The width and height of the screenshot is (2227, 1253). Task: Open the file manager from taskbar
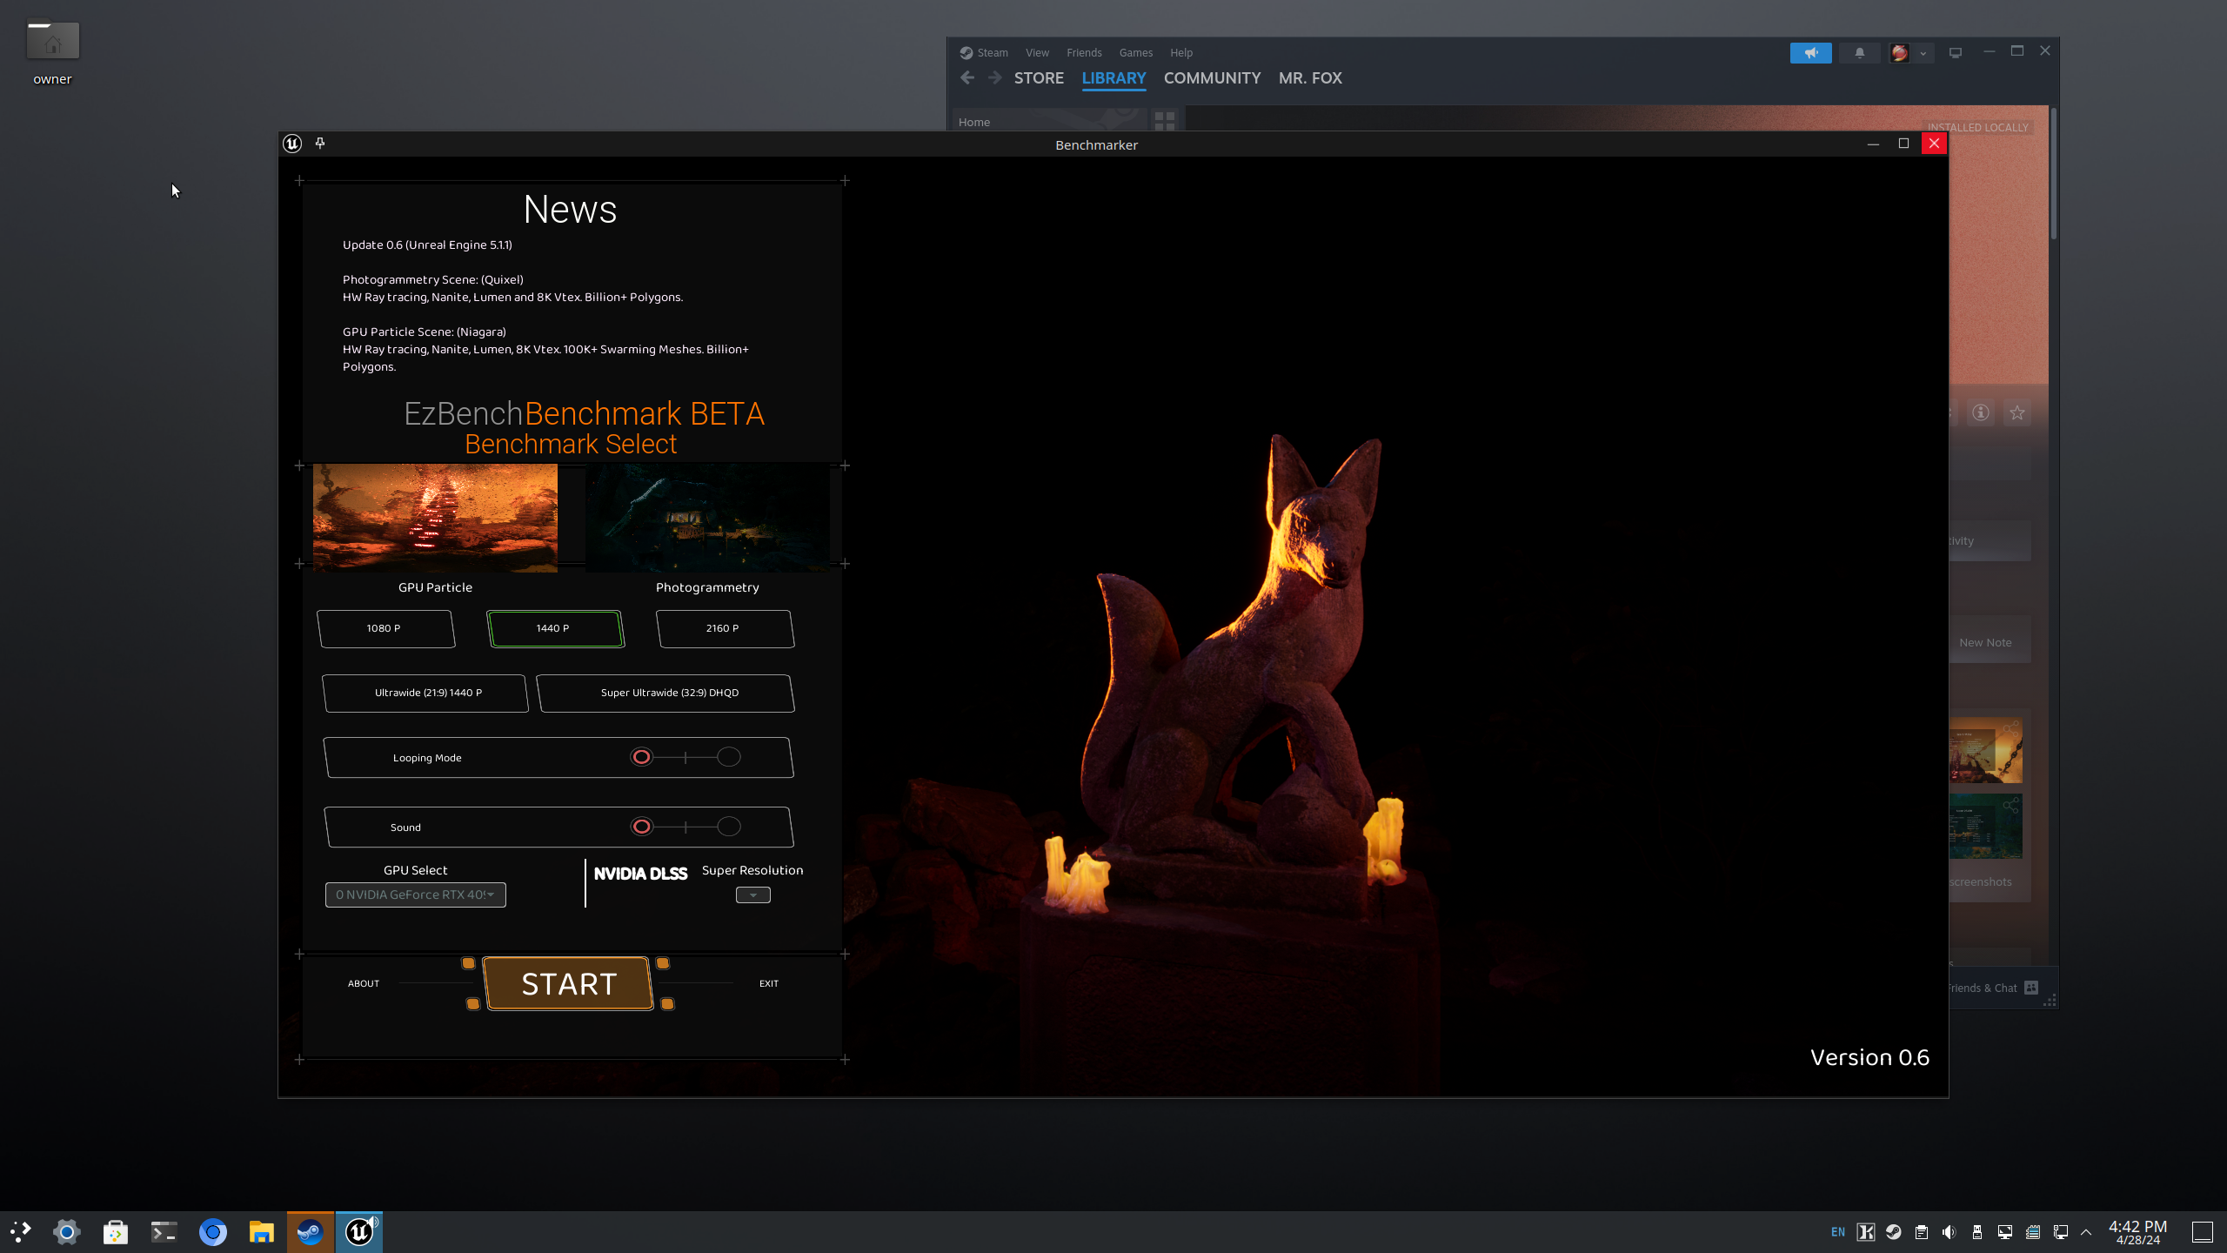point(262,1232)
